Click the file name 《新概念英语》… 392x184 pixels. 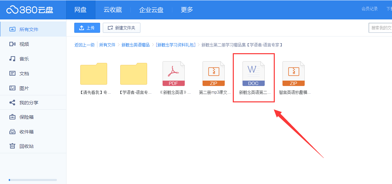pos(175,93)
